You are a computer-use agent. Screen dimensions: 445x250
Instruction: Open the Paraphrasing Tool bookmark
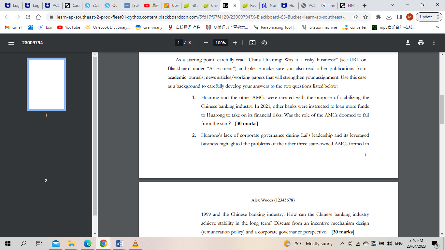point(275,27)
